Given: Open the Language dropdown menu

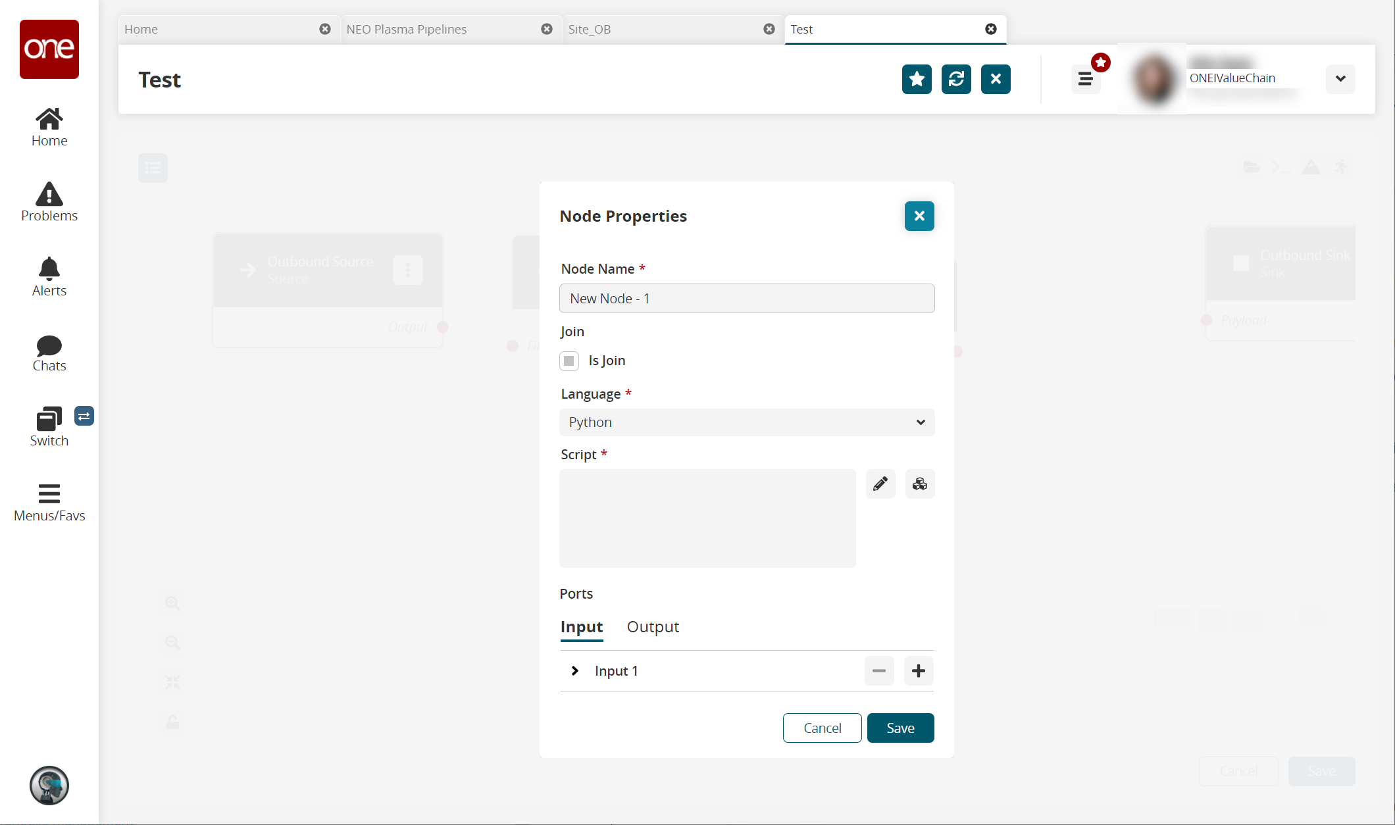Looking at the screenshot, I should pos(747,422).
